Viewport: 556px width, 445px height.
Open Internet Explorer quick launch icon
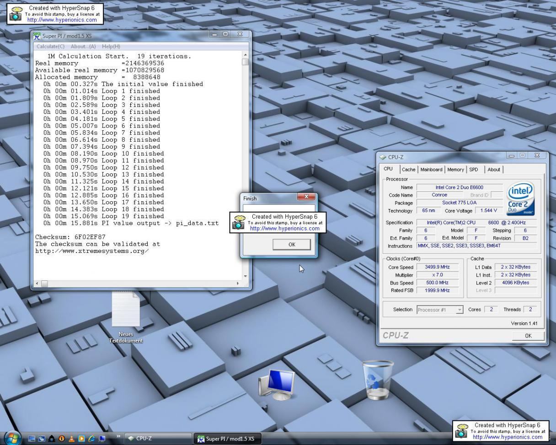(x=91, y=439)
